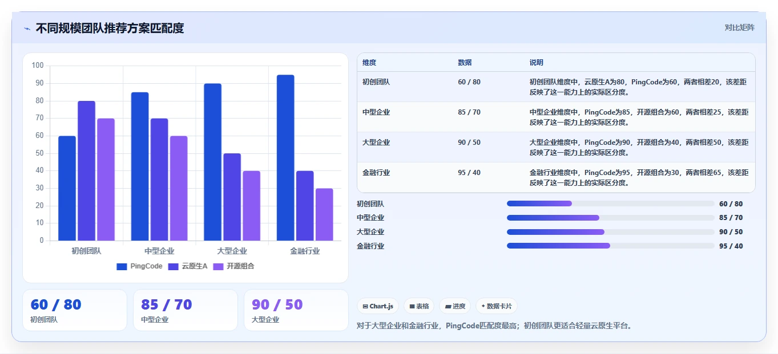Click the 对比矩阵 label in header
Viewport: 778px width, 354px height.
739,27
